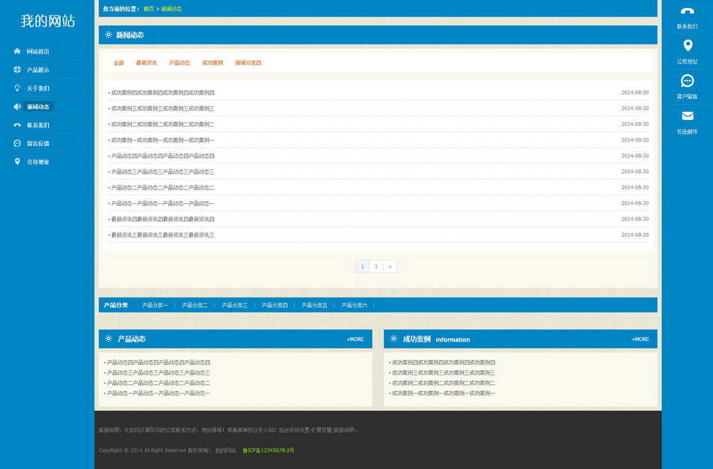This screenshot has height=469, width=713.
Task: Click +MORE in 成功案例 panel
Action: tap(640, 339)
